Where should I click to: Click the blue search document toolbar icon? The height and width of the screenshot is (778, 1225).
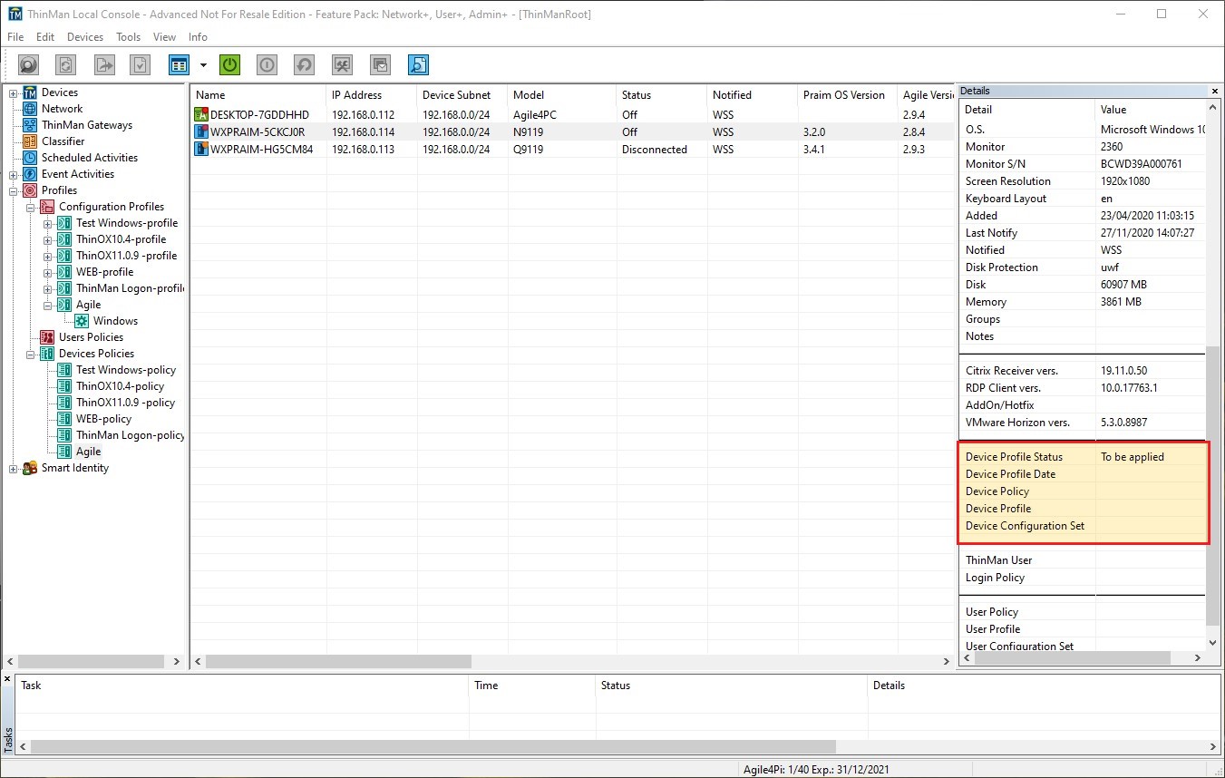(x=418, y=65)
